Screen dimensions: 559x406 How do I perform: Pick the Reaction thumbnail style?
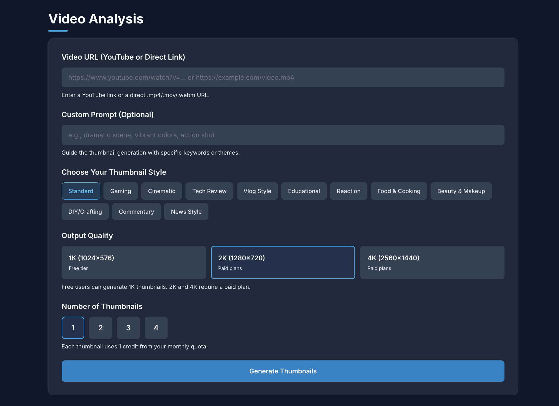point(349,191)
